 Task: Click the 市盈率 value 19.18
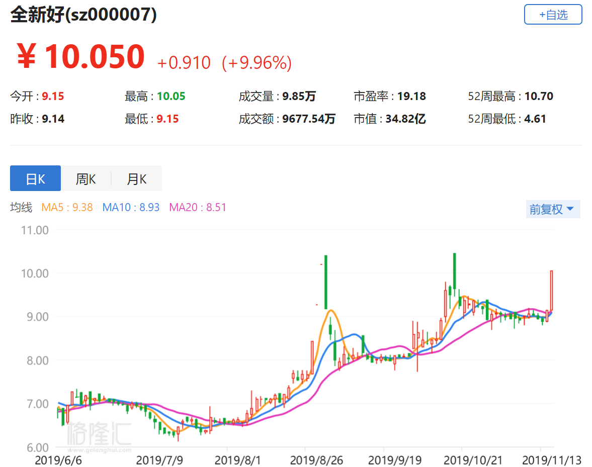click(411, 96)
